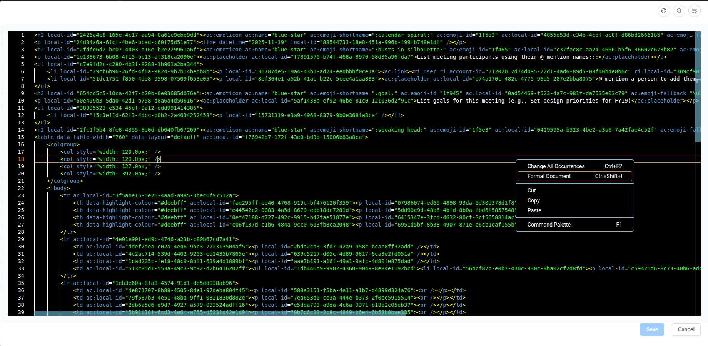
Task: Click the closing colgroup tag
Action: click(65, 181)
